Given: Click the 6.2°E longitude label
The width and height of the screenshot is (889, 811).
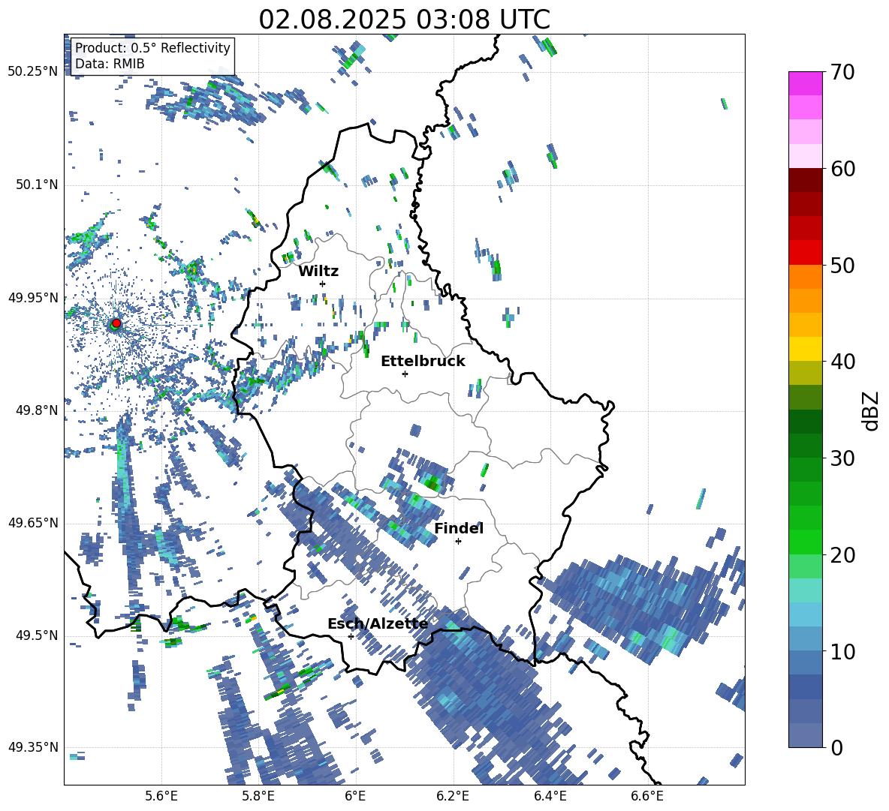Looking at the screenshot, I should (x=453, y=796).
